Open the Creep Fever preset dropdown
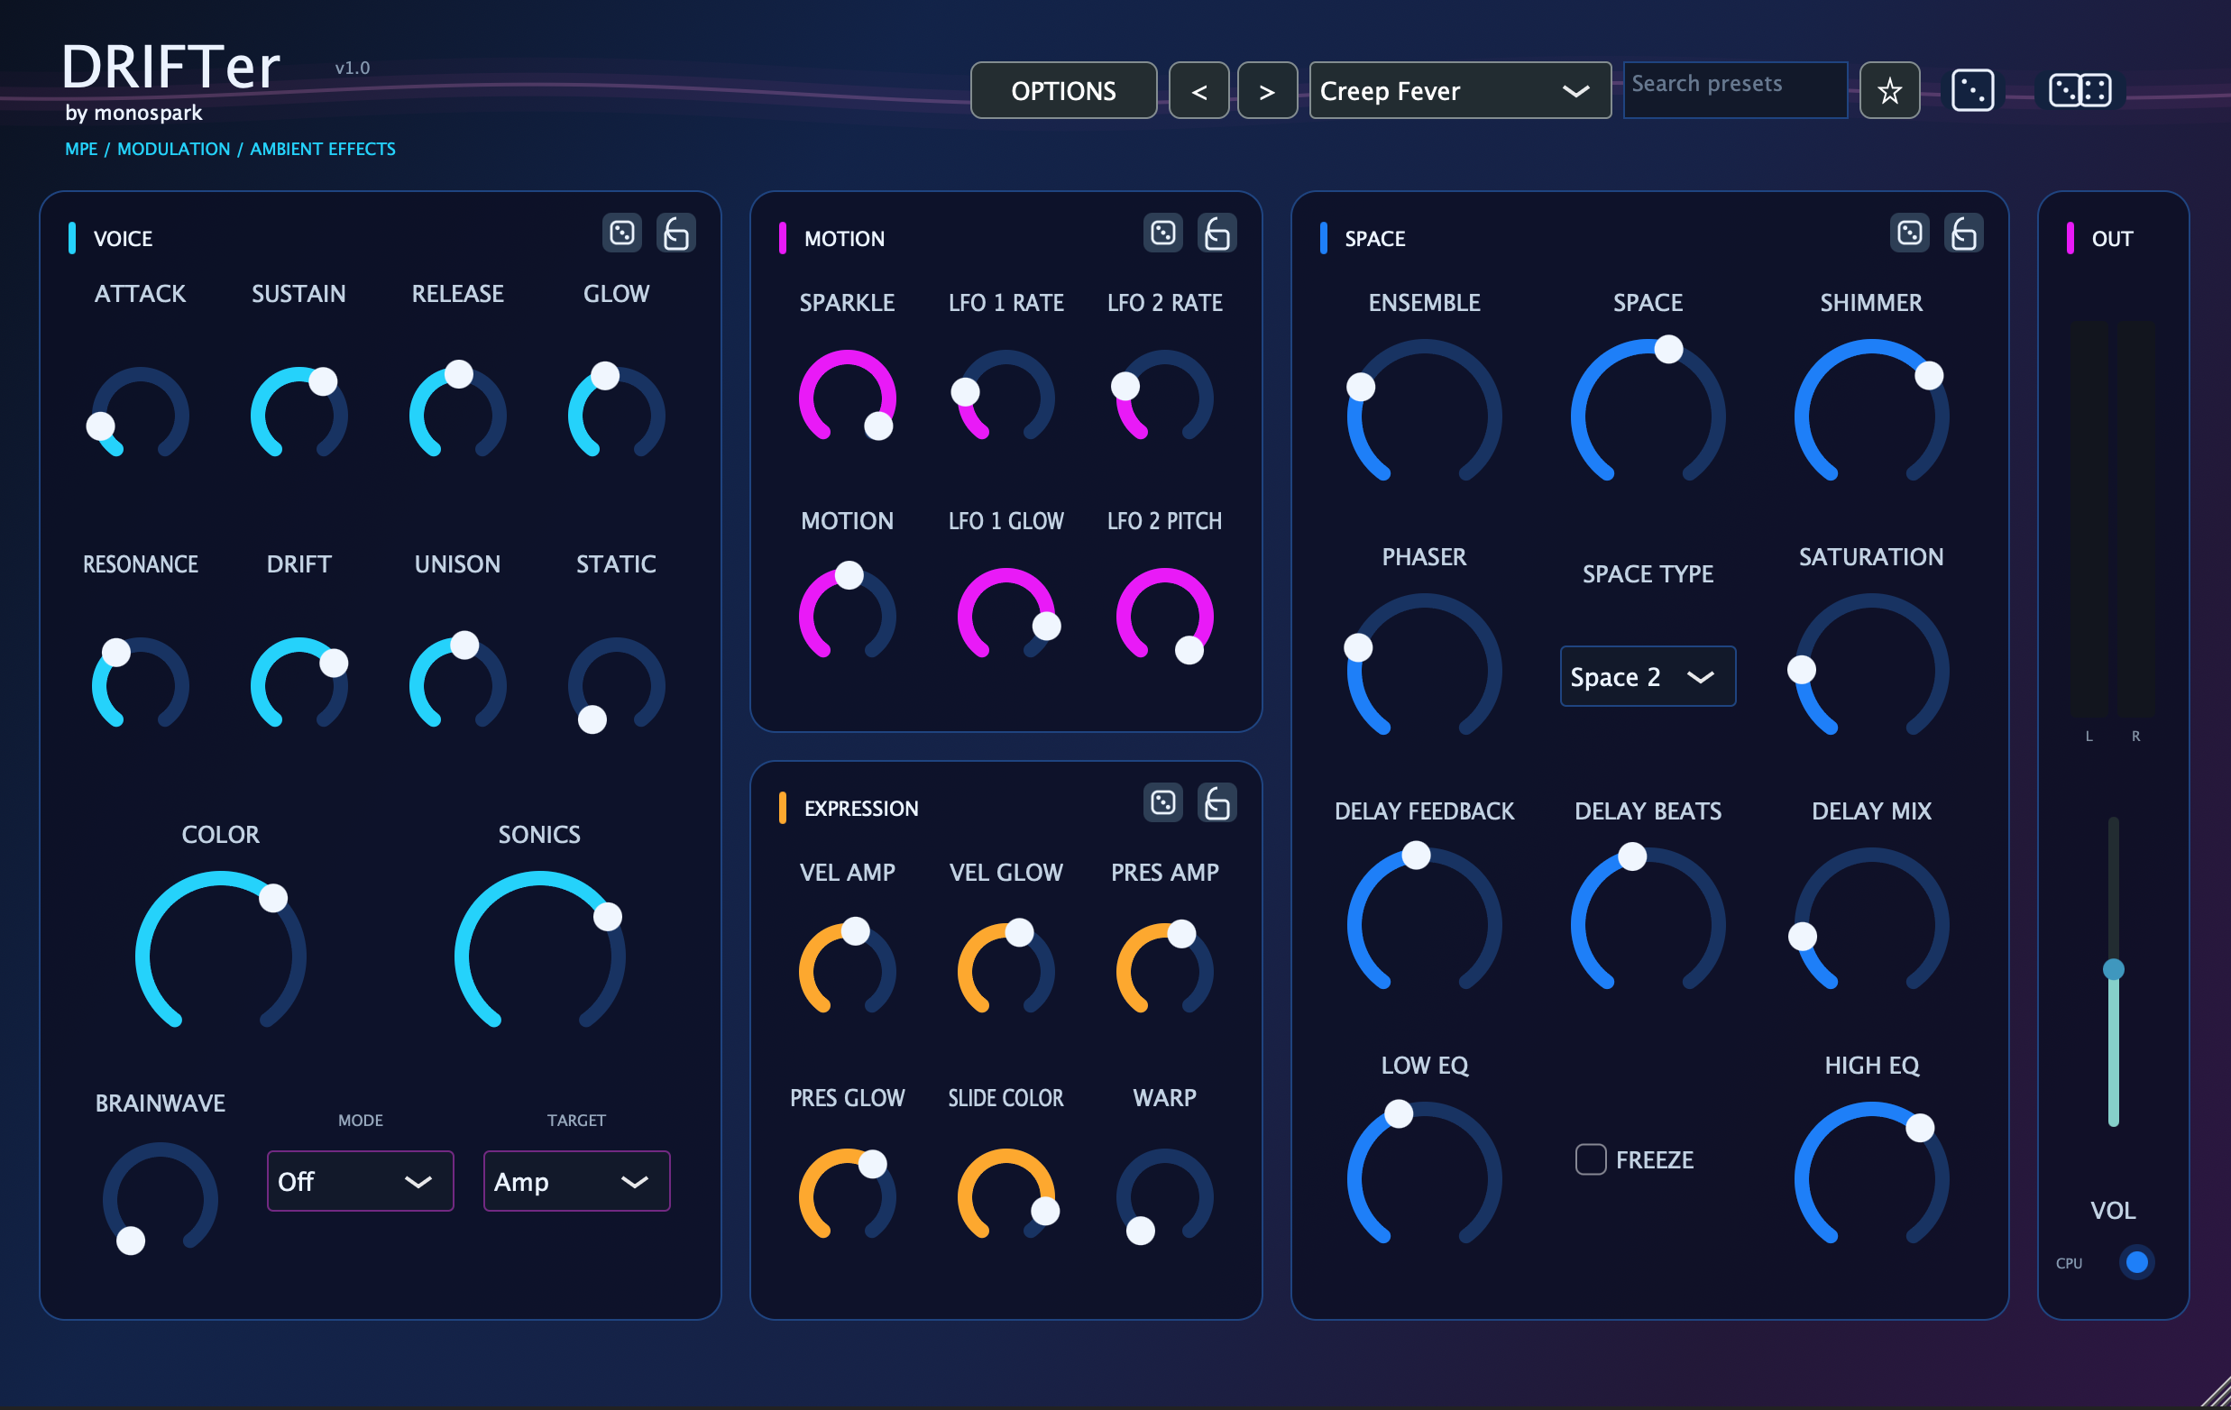The height and width of the screenshot is (1410, 2231). 1460,90
